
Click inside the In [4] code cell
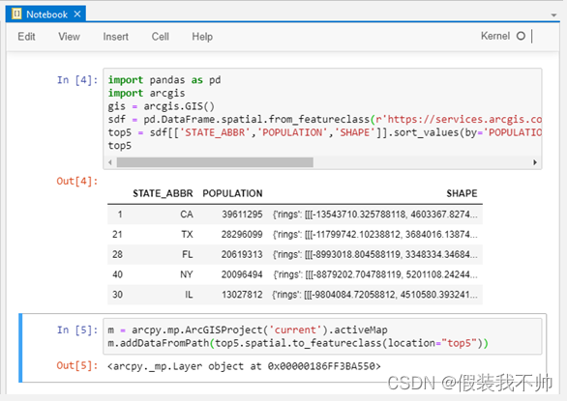[322, 112]
